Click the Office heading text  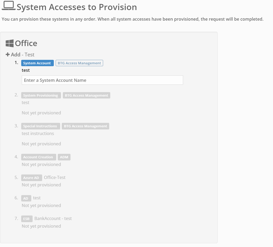26,43
